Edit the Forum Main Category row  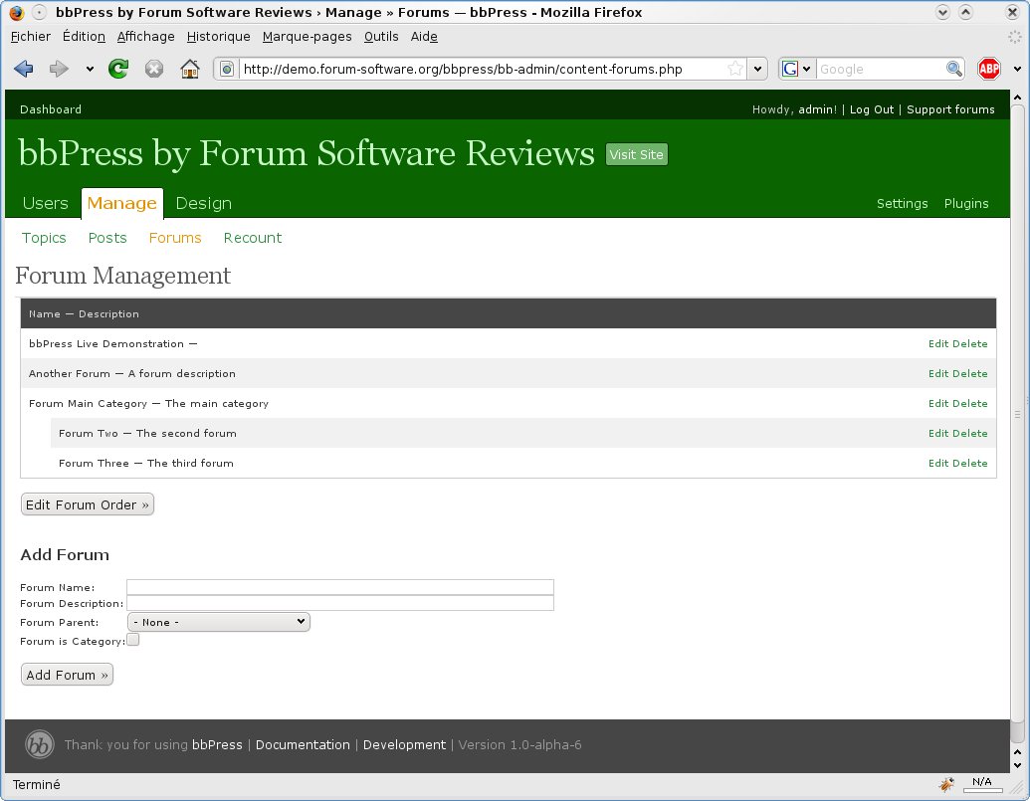[938, 404]
